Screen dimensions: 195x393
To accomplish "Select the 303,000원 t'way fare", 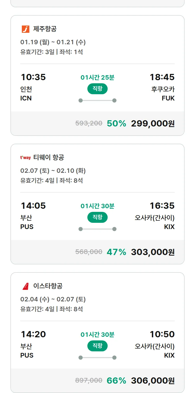I will 153,252.
